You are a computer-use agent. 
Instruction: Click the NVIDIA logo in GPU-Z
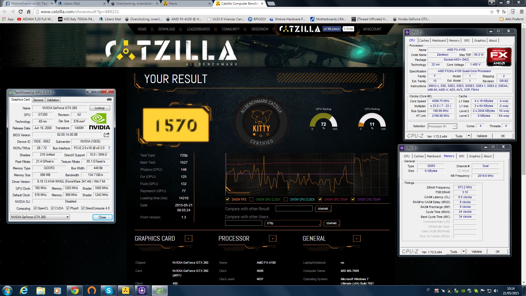click(99, 122)
